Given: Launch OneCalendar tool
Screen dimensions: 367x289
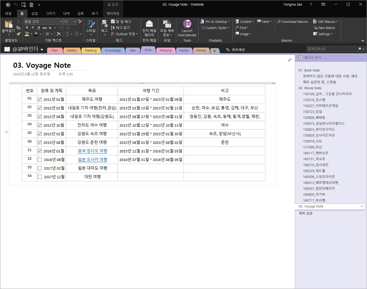Looking at the screenshot, I should tap(187, 28).
